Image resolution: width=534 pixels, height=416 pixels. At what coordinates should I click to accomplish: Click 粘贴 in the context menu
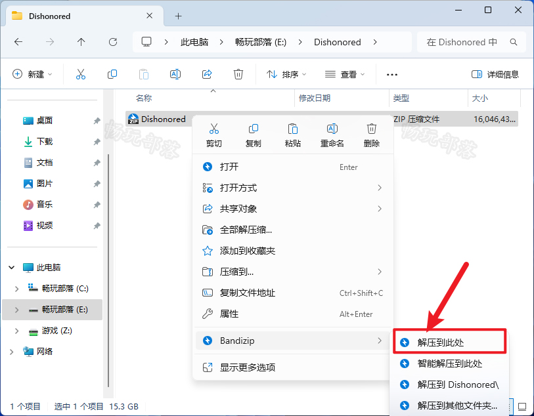[x=292, y=135]
